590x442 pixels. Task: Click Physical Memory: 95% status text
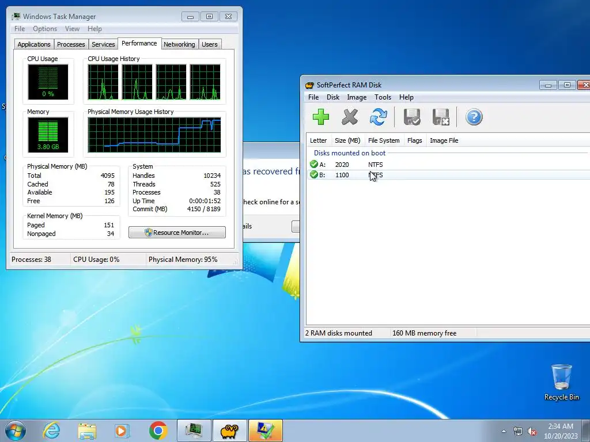click(x=183, y=260)
